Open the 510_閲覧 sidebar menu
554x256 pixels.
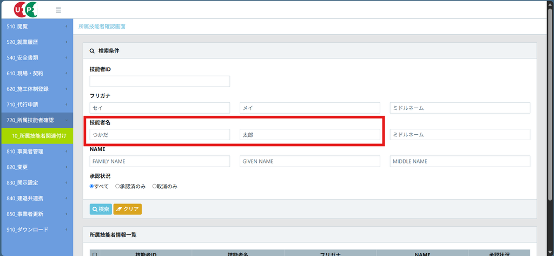click(x=37, y=27)
